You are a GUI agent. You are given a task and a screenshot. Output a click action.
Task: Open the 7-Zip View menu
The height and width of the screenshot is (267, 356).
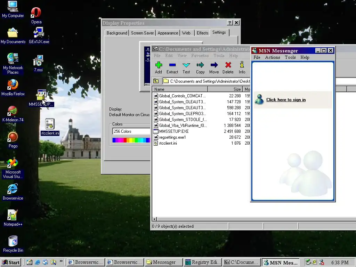click(182, 55)
